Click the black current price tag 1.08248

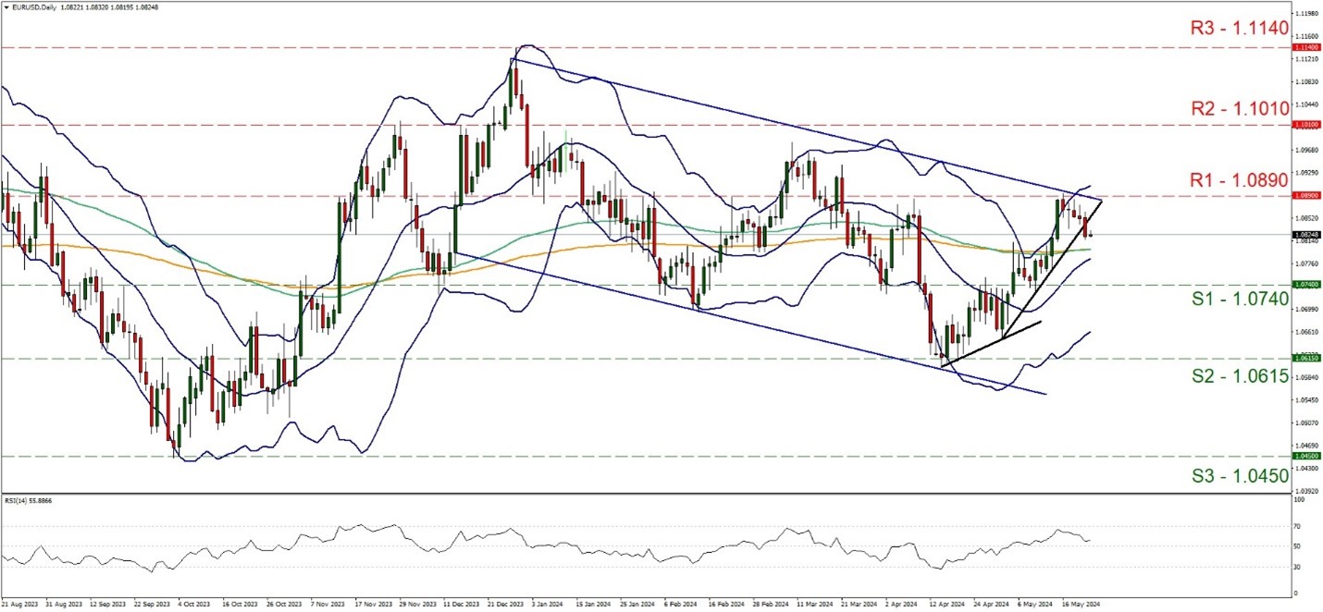pos(1306,235)
